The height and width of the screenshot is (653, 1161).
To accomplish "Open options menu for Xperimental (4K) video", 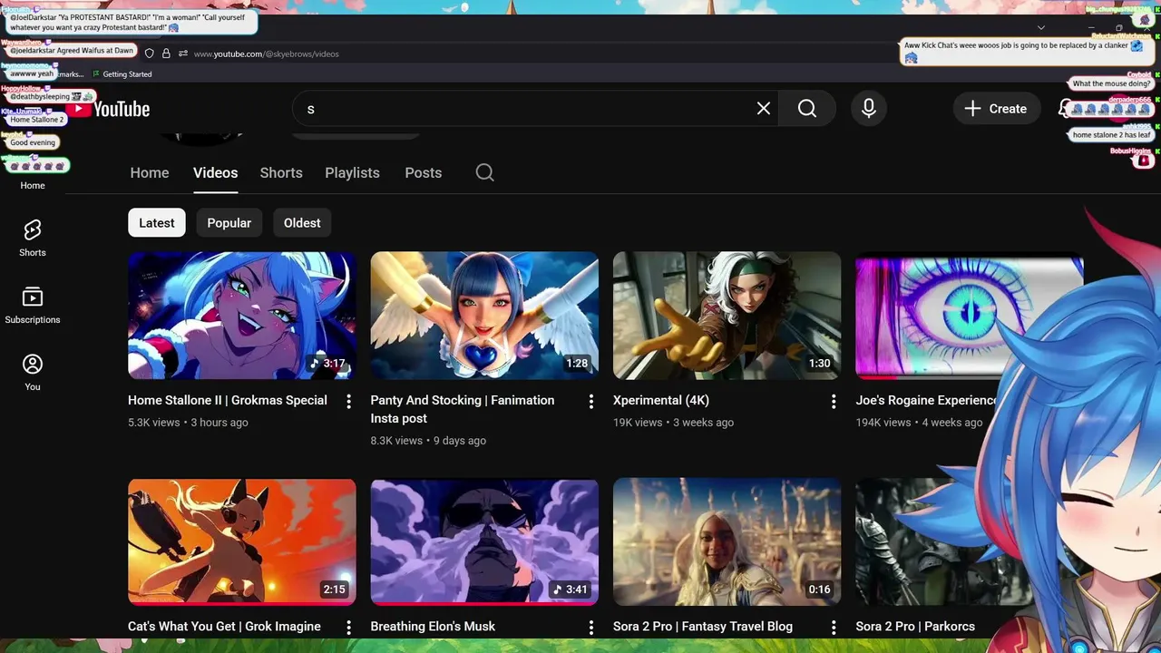I will tap(834, 401).
